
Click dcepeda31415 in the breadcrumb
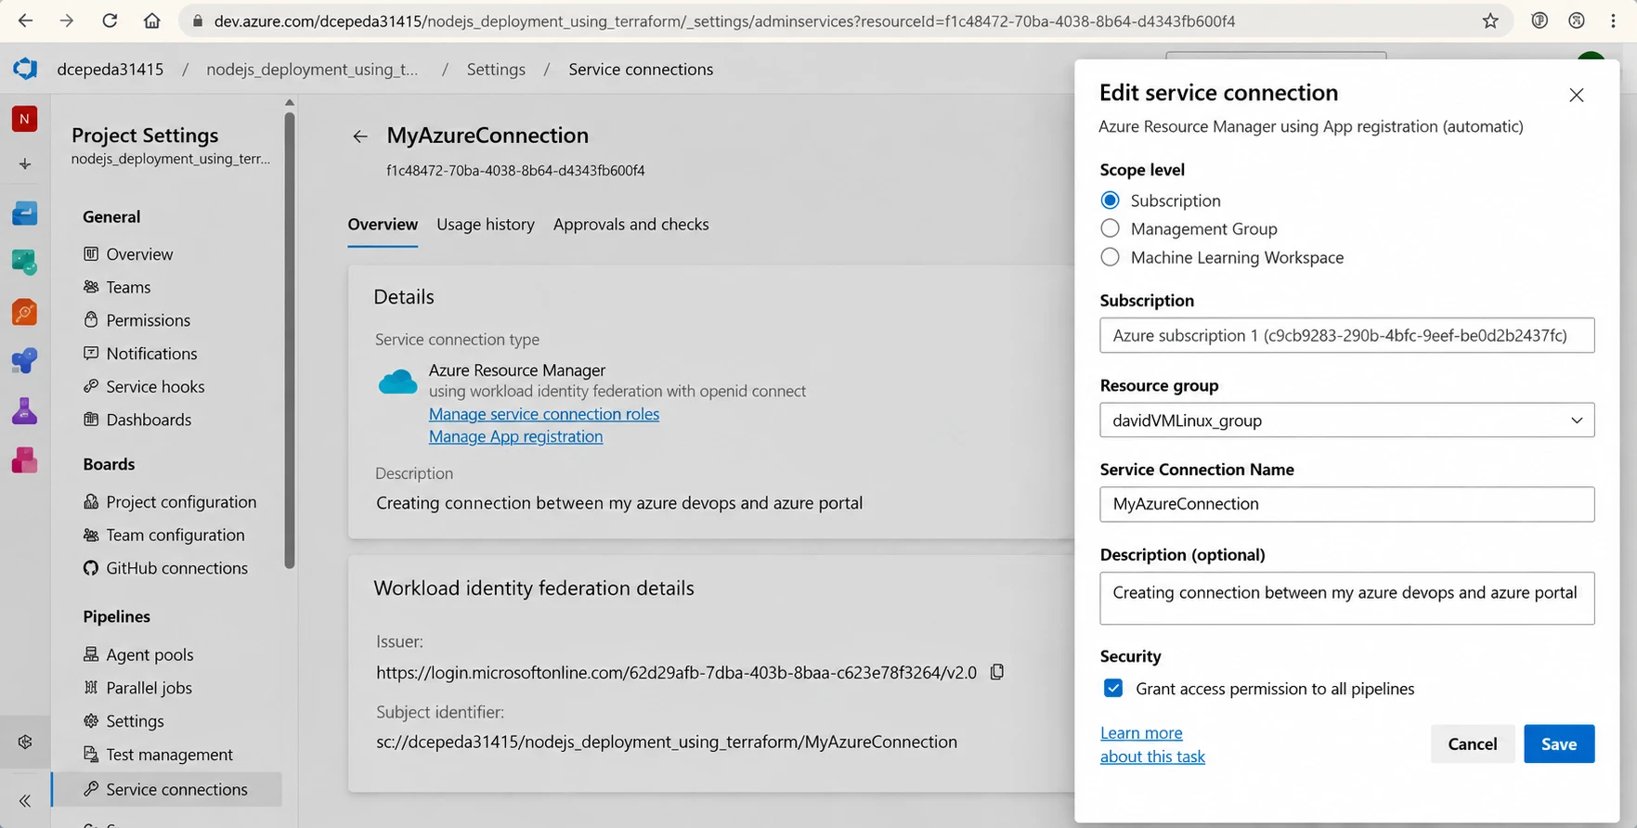[x=110, y=69]
